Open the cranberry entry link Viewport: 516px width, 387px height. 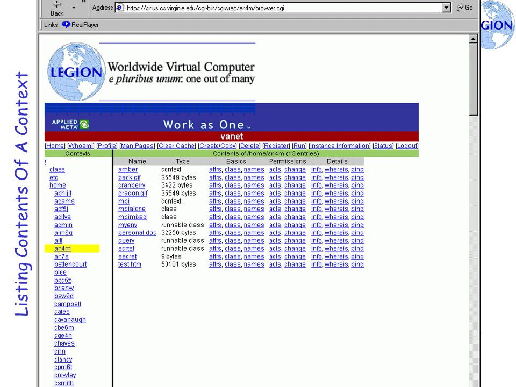click(x=132, y=185)
